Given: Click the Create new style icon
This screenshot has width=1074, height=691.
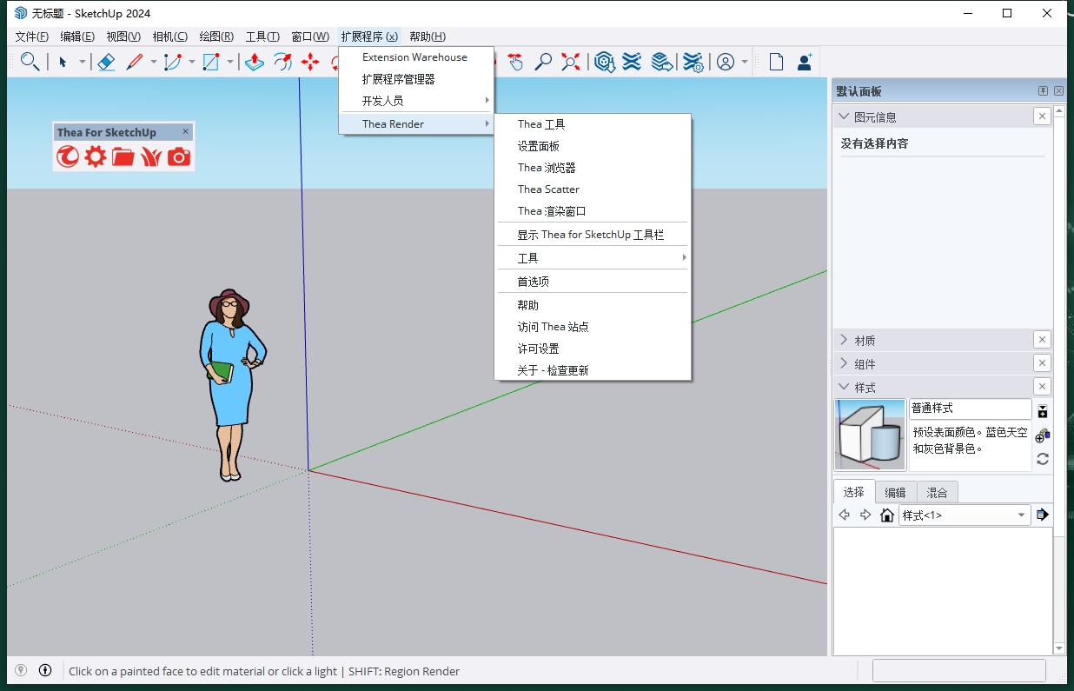Looking at the screenshot, I should (1042, 435).
